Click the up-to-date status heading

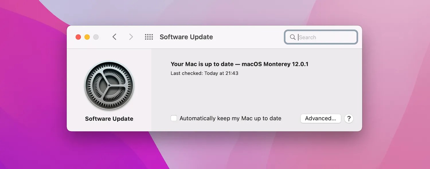239,64
